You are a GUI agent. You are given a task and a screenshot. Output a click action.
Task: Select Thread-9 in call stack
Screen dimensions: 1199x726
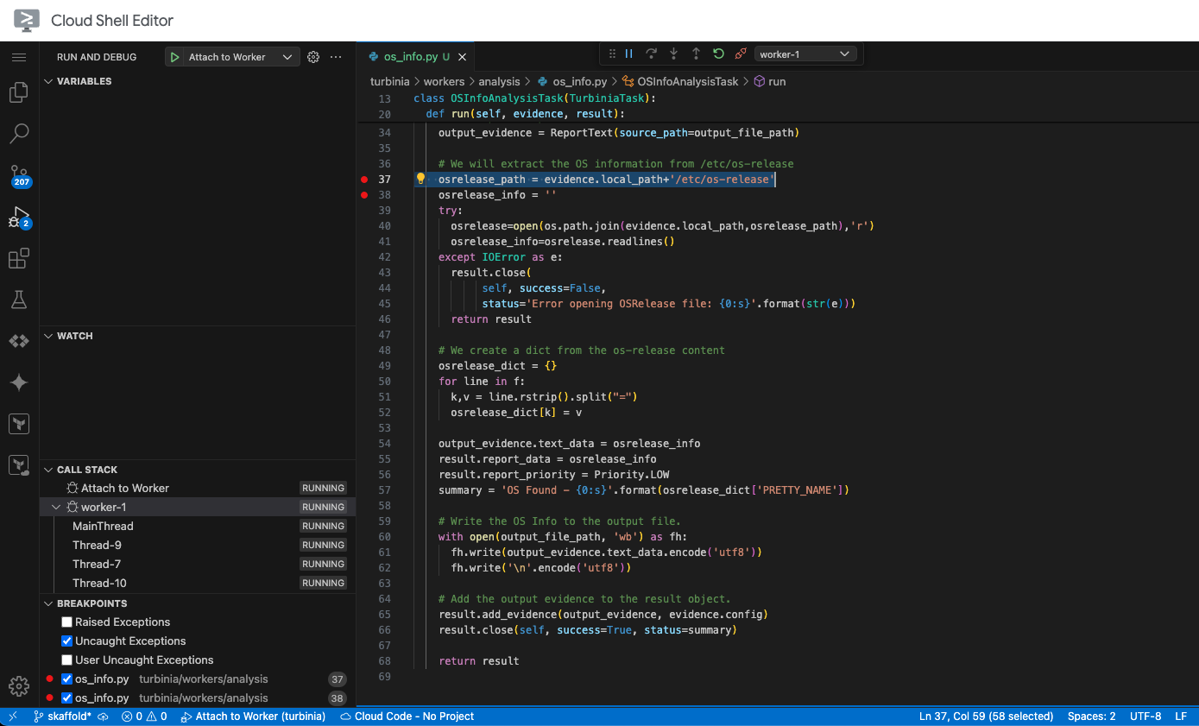[x=198, y=545]
